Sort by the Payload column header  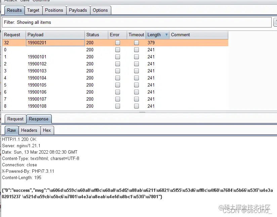coord(55,35)
